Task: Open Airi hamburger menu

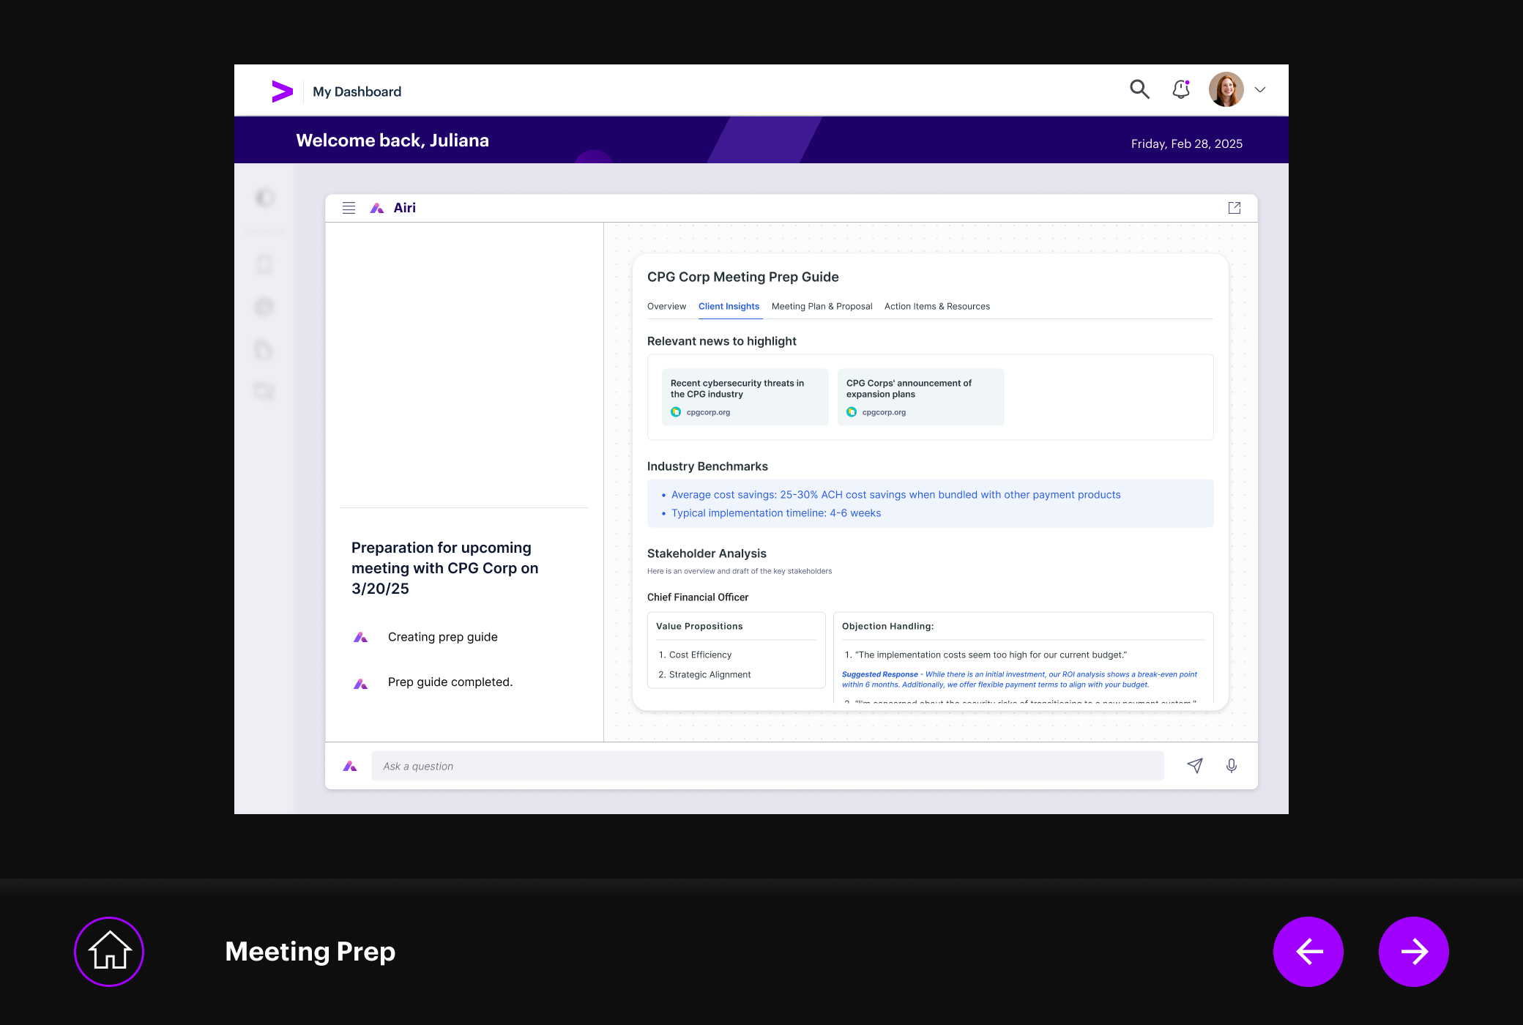Action: [349, 208]
